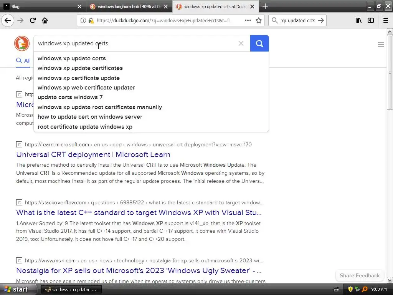Click the forward navigation arrow

(x=20, y=20)
